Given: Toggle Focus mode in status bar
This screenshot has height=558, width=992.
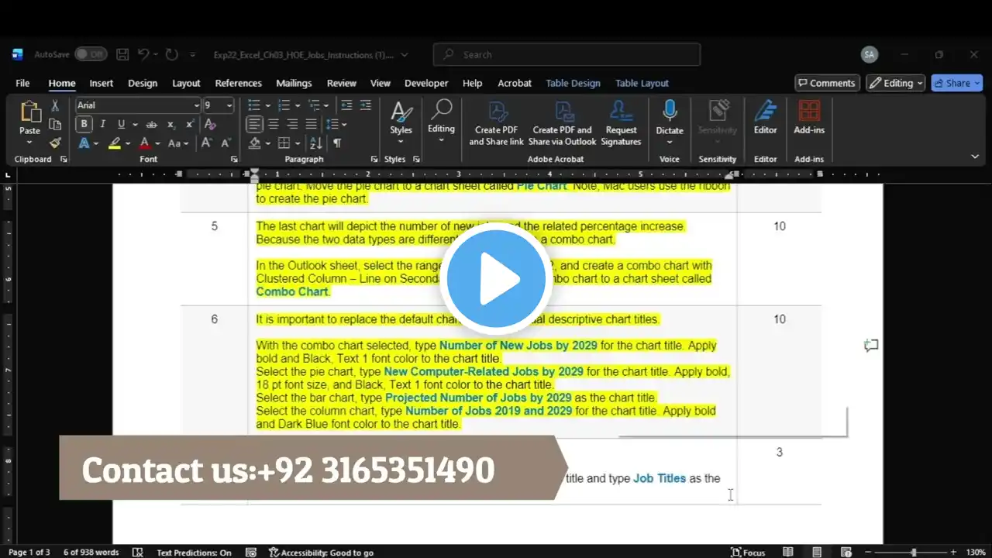Looking at the screenshot, I should point(748,553).
